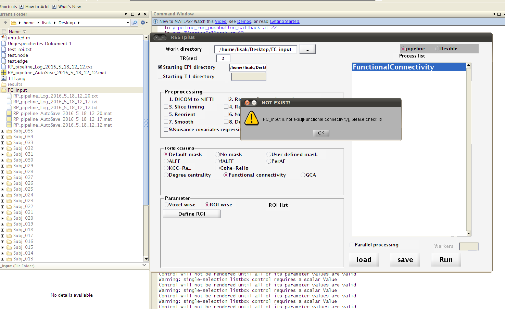Screen dimensions: 505x309
Task: Expand the Subj_013 folder
Action: coord(3,259)
